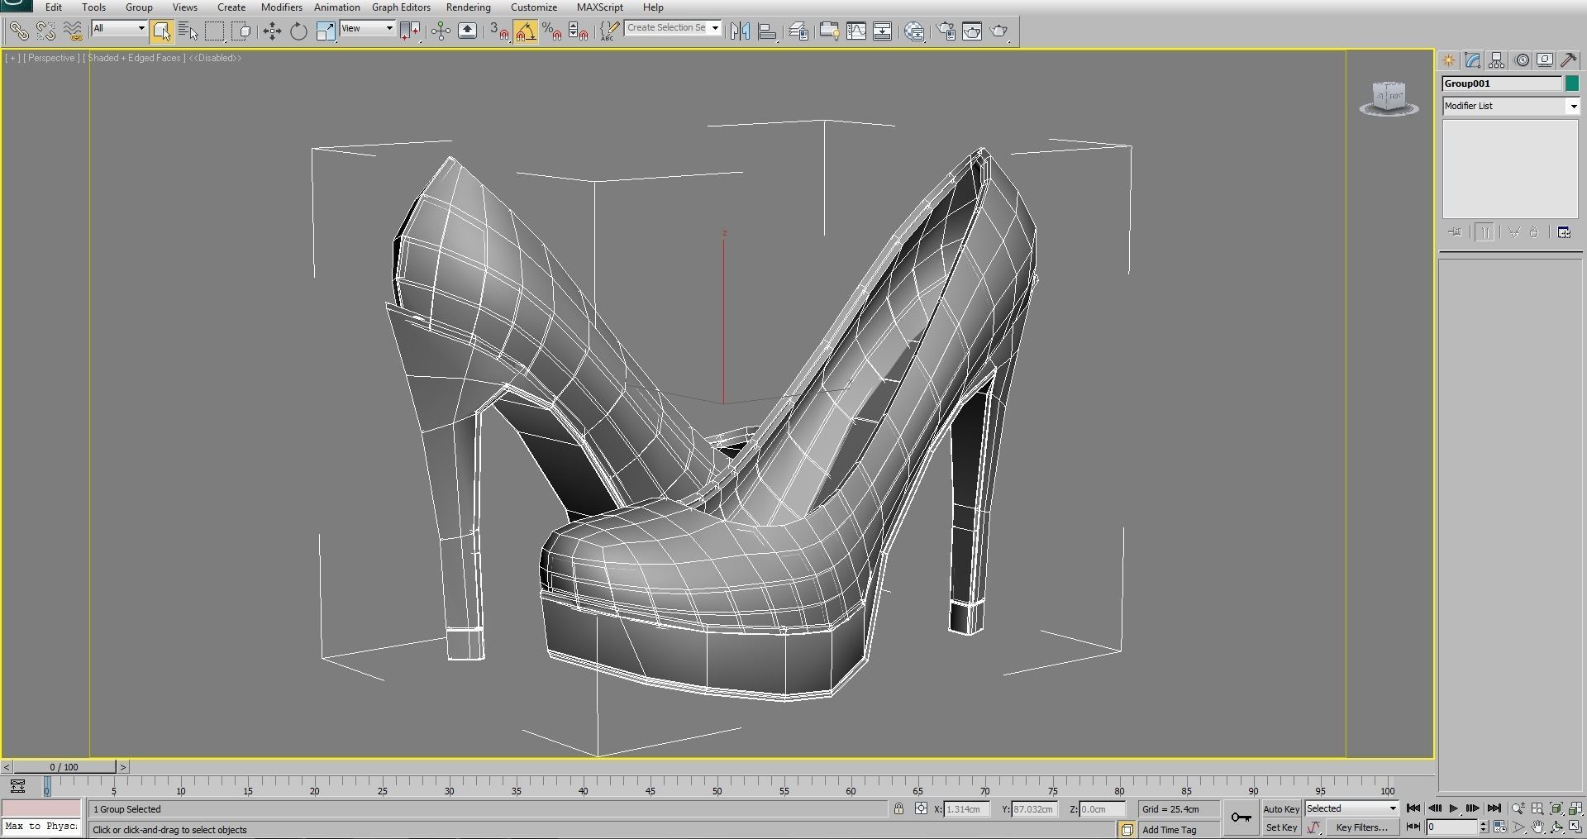Select the Select and Rotate tool

pos(298,31)
